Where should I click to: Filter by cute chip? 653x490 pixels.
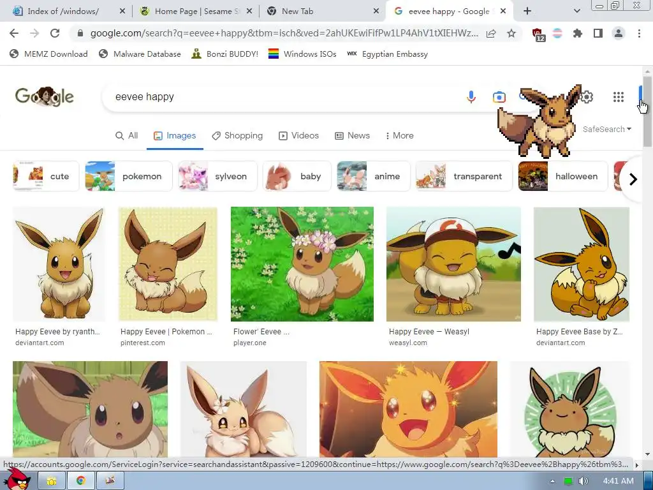[46, 176]
